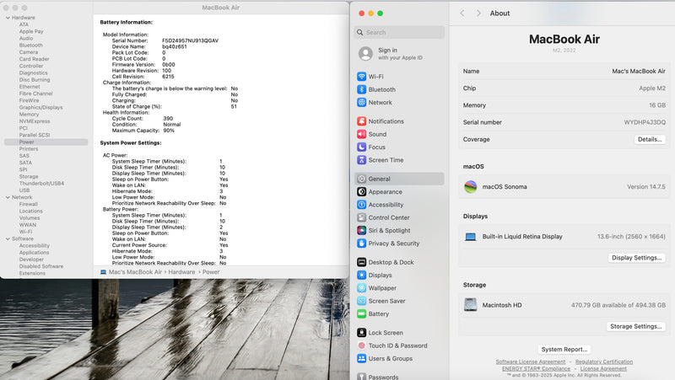
Task: Select Storage in the Hardware list
Action: tap(29, 176)
